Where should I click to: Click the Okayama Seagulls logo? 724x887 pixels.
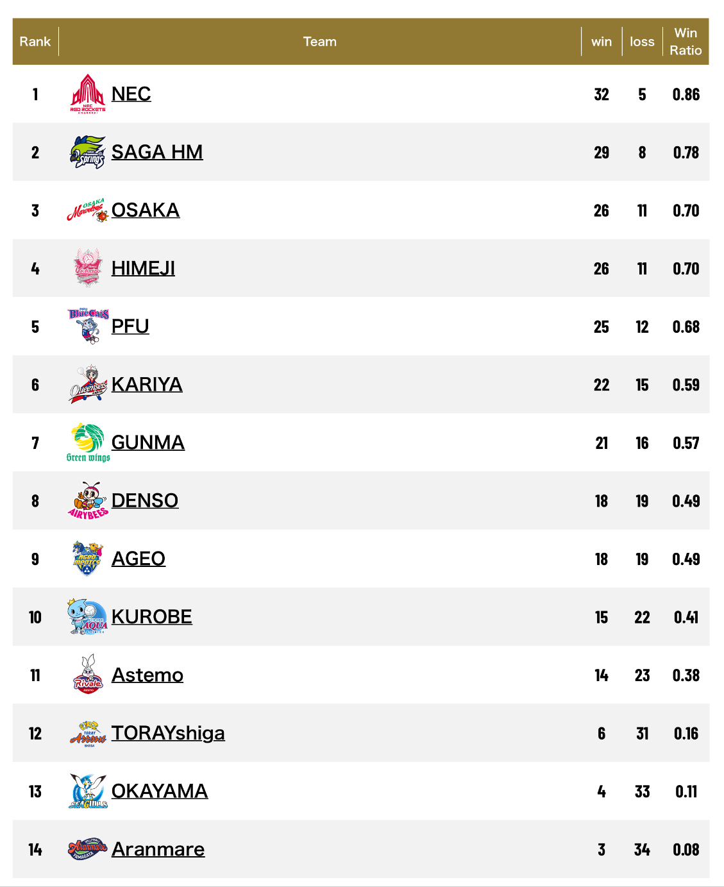[88, 791]
